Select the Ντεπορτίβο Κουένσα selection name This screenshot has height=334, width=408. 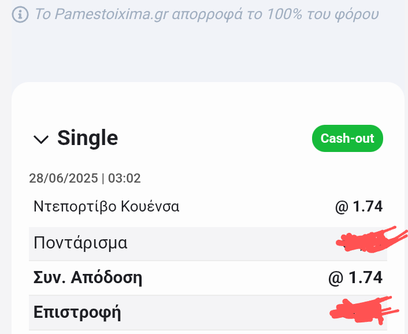[x=106, y=206]
